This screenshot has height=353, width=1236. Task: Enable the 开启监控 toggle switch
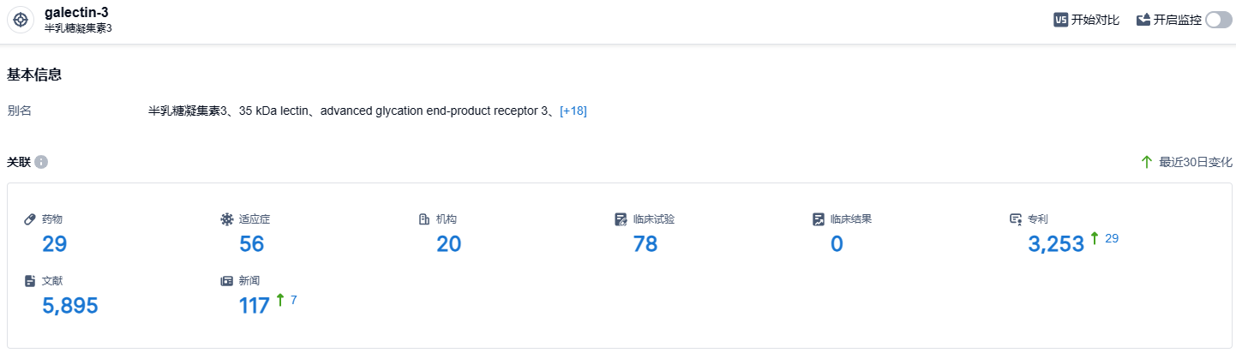(x=1218, y=20)
